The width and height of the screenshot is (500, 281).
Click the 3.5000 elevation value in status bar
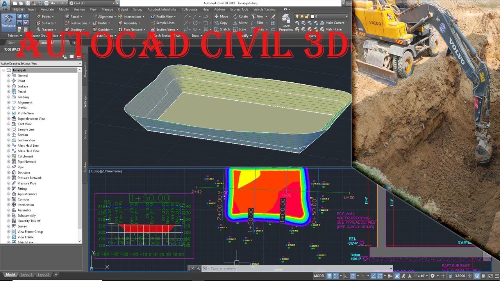460,276
